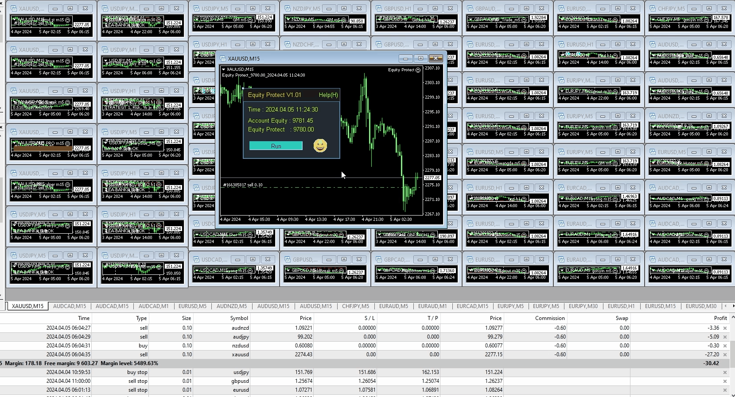Image resolution: width=735 pixels, height=397 pixels.
Task: Click the chart icon of the USDJPY,M1 window
Action: (105, 50)
